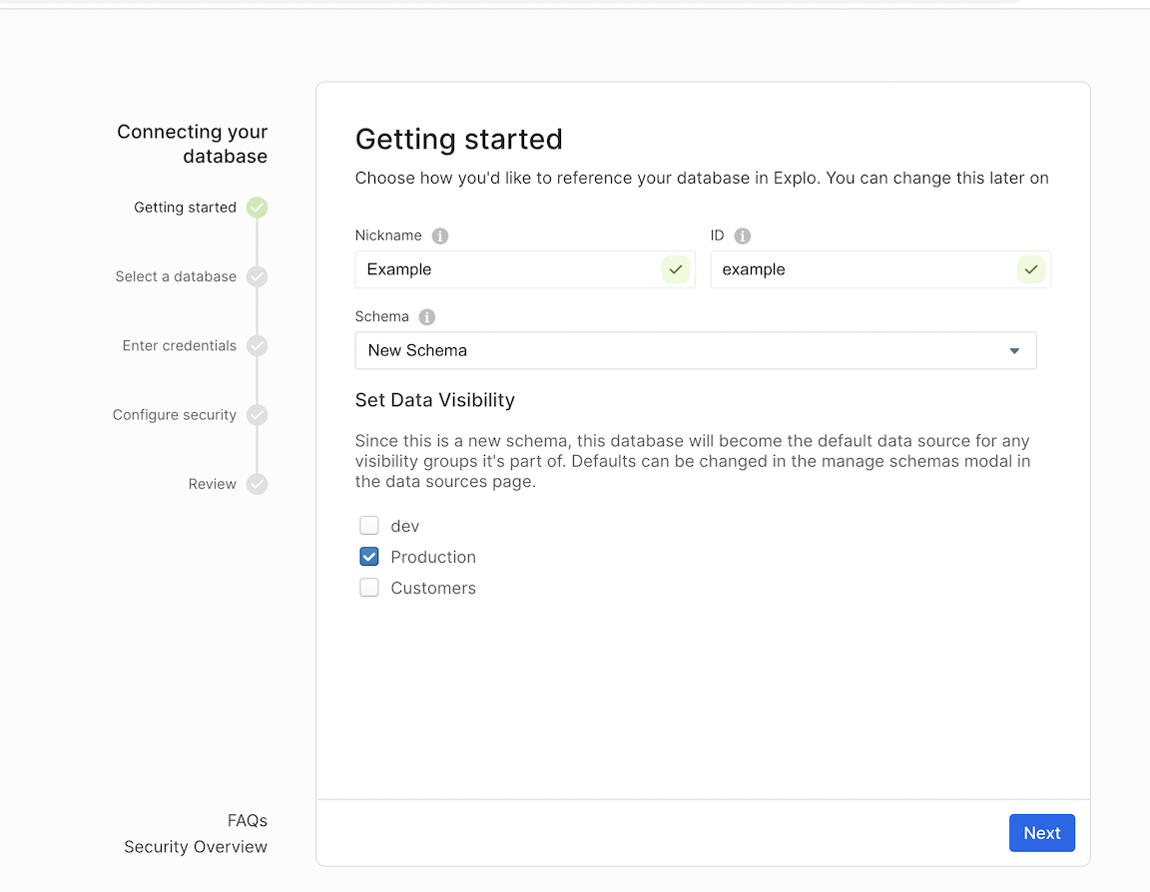Click the completed checkmark beside Getting started
The image size is (1150, 892).
[257, 207]
